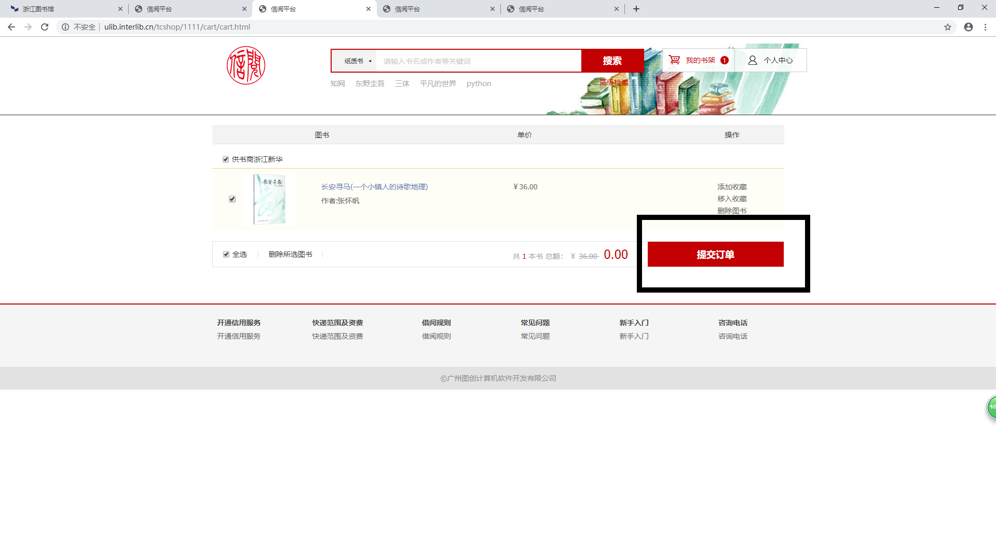Open the personal center user icon
The image size is (996, 539).
pos(752,60)
